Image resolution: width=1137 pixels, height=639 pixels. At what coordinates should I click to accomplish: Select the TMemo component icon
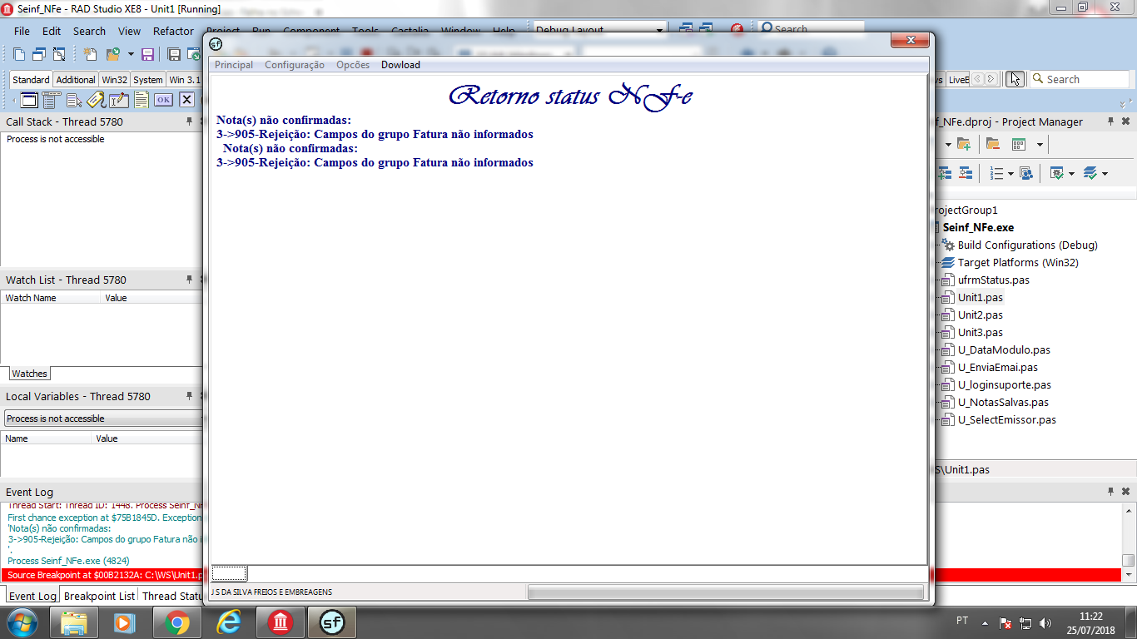pyautogui.click(x=142, y=100)
